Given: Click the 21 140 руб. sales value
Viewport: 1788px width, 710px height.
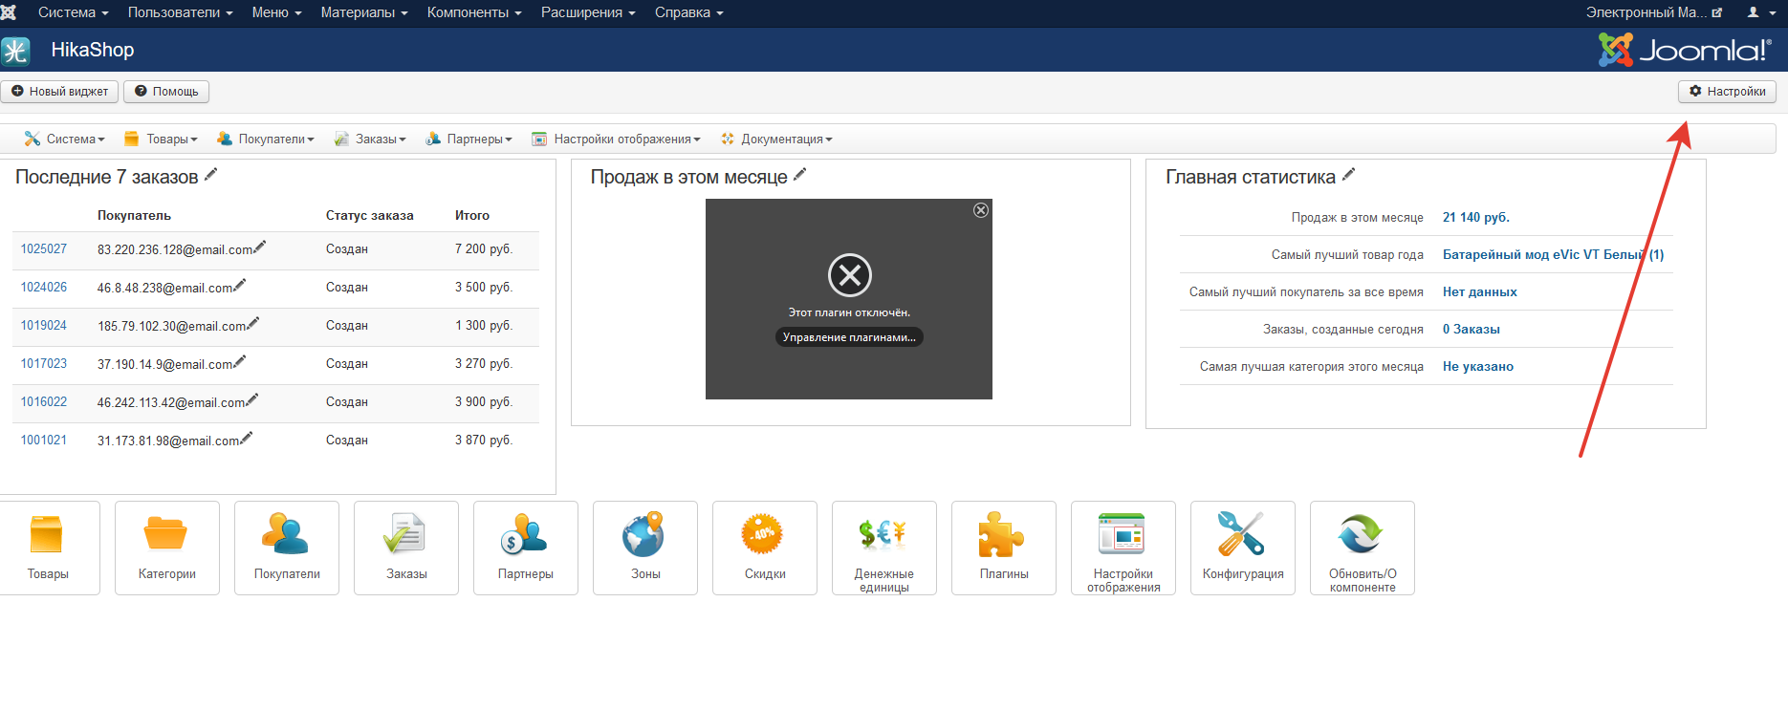Looking at the screenshot, I should click(x=1476, y=217).
